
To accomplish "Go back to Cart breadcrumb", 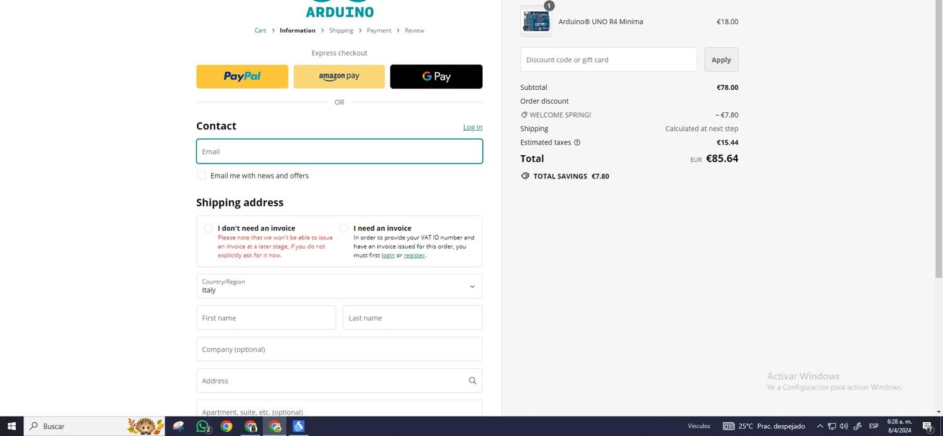I will pos(260,30).
